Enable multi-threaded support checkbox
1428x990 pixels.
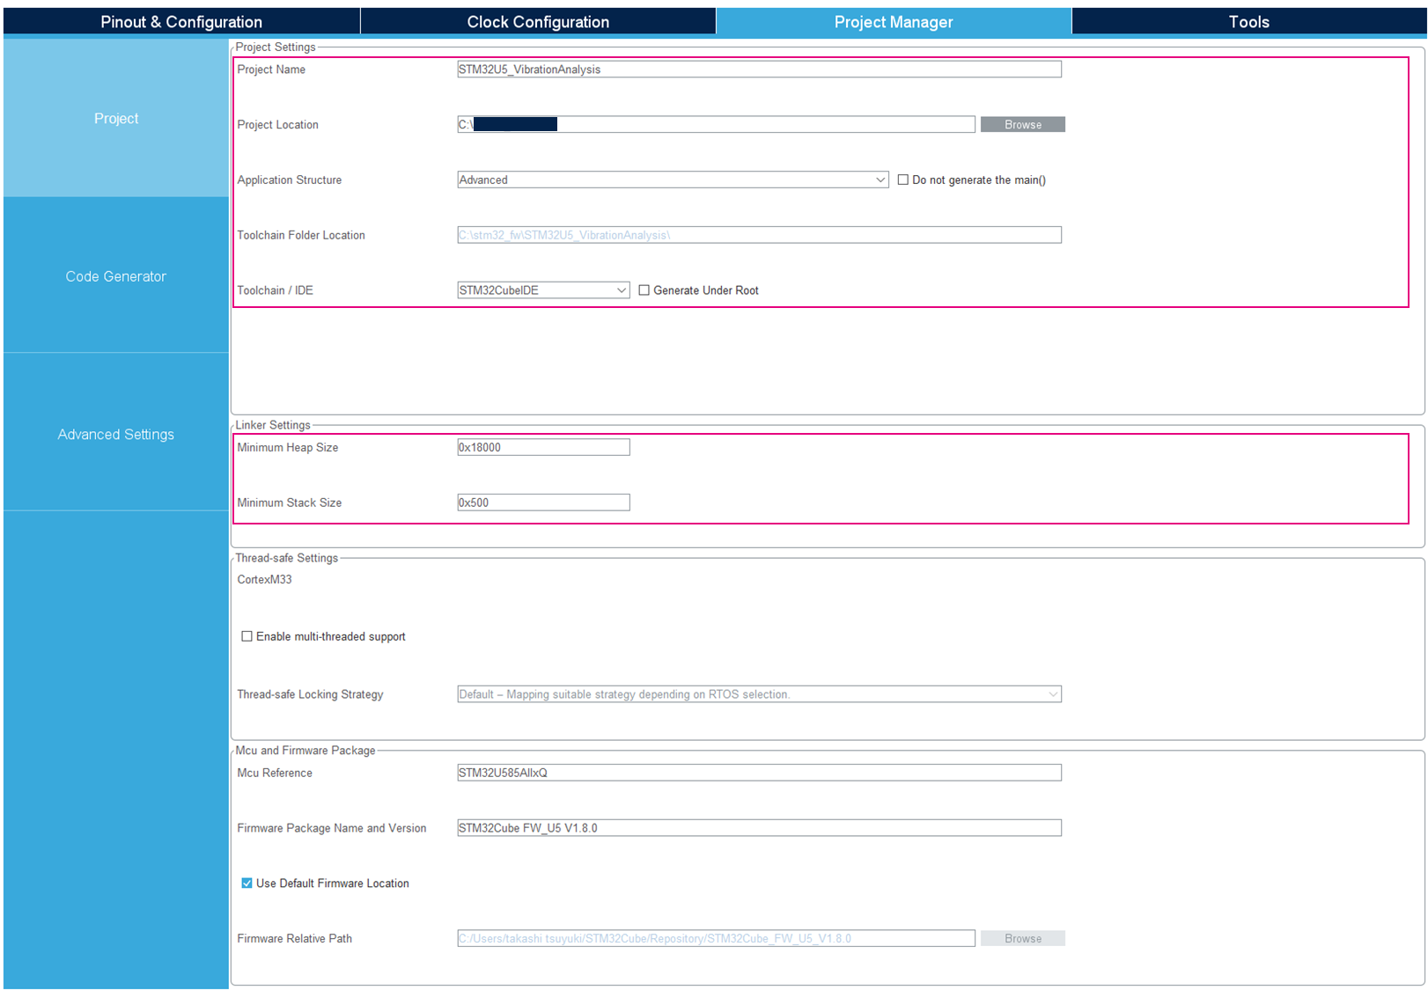(x=247, y=636)
